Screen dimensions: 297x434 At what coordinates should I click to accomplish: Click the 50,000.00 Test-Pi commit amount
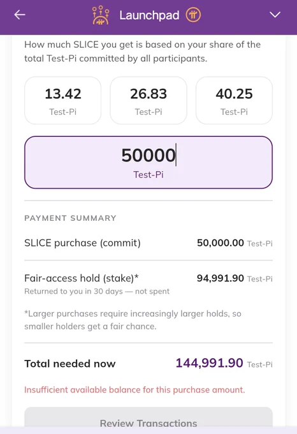tap(235, 243)
